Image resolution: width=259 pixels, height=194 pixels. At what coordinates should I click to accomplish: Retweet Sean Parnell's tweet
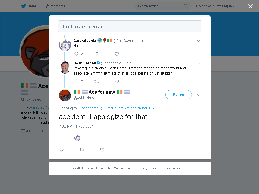[x=97, y=81]
